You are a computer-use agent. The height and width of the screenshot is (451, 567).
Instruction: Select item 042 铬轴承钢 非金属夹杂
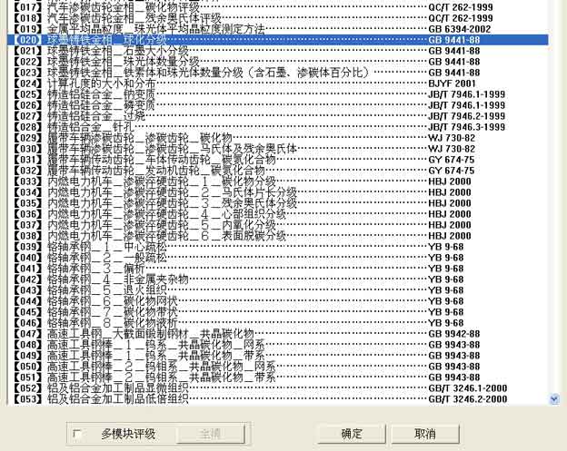click(x=118, y=279)
